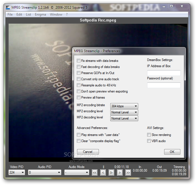Open the Enigma menu
This screenshot has width=196, height=185.
coord(40,14)
